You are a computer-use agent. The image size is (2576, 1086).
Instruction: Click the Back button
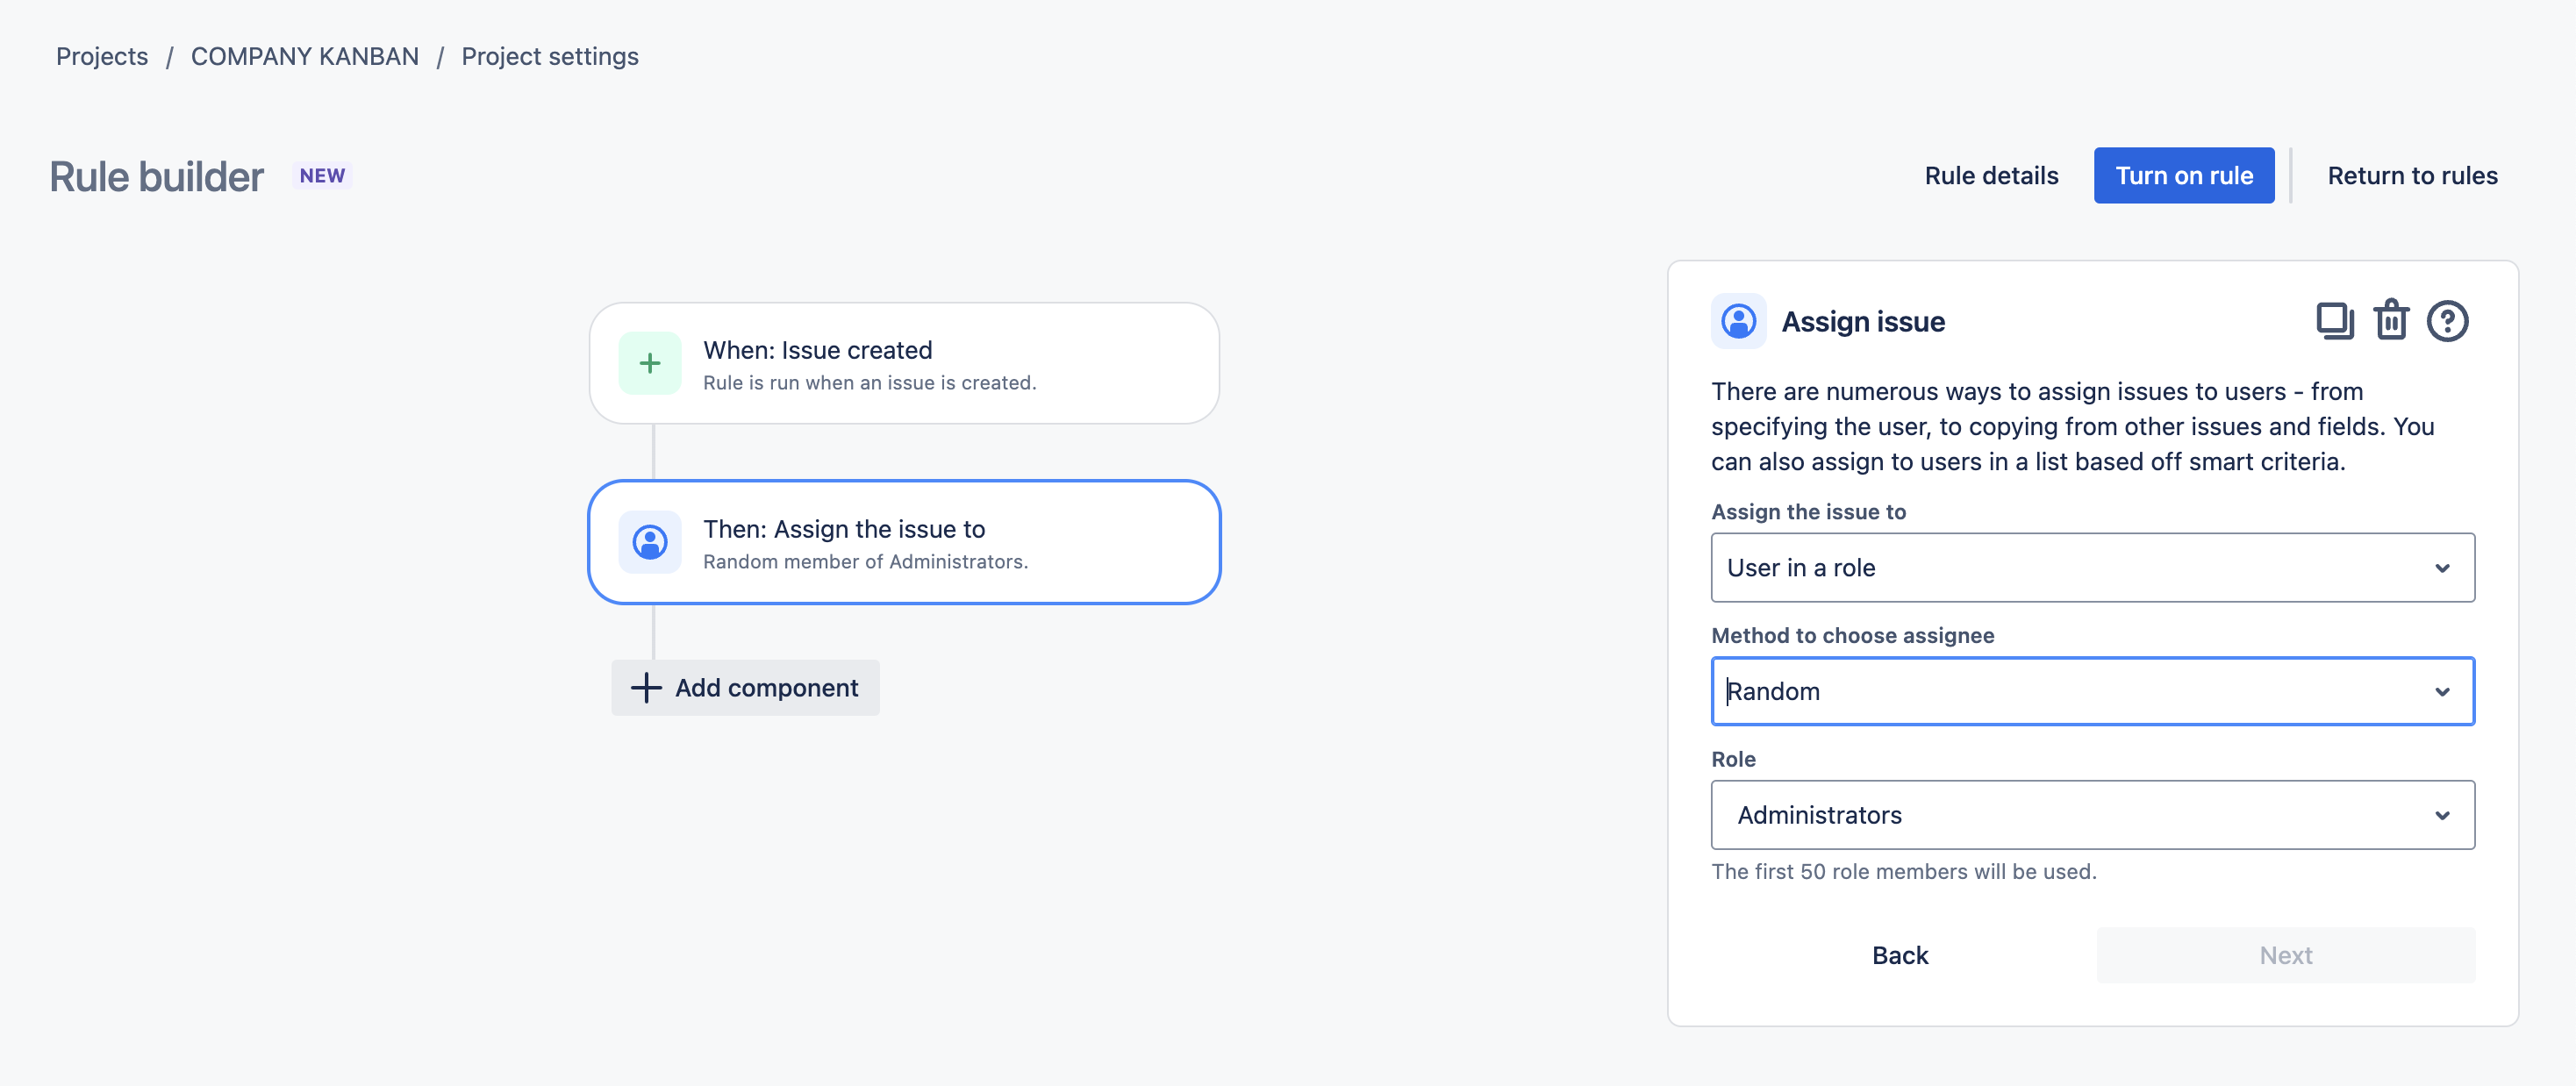[x=1900, y=955]
